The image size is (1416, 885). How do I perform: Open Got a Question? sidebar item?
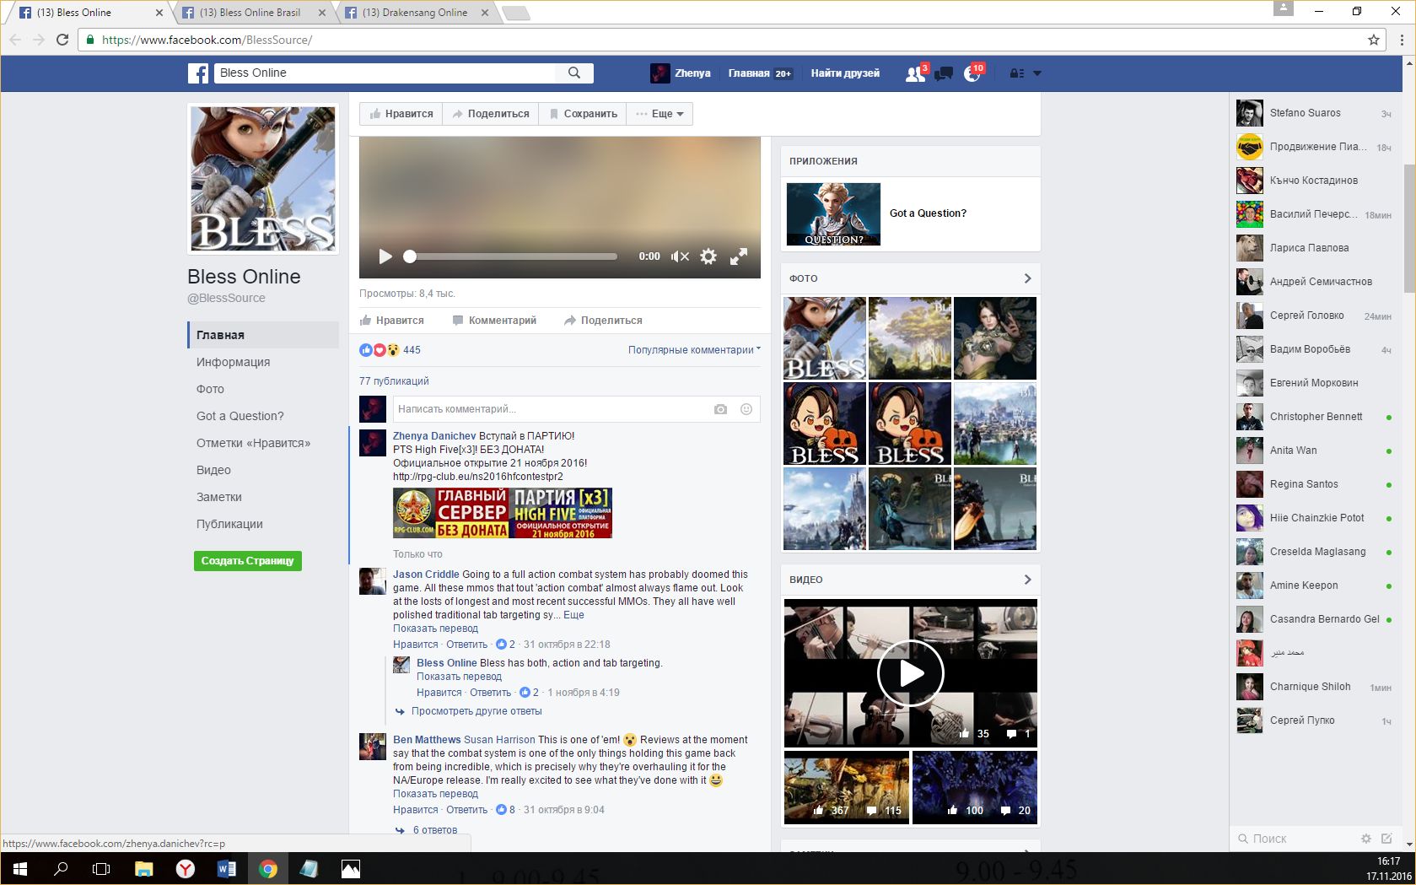[240, 416]
